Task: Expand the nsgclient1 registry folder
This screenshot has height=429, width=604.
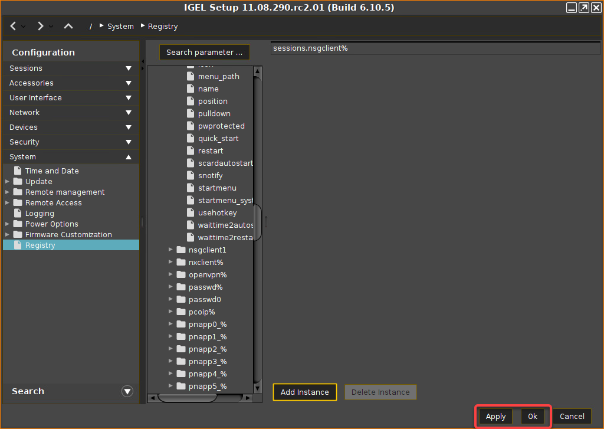Action: [170, 250]
